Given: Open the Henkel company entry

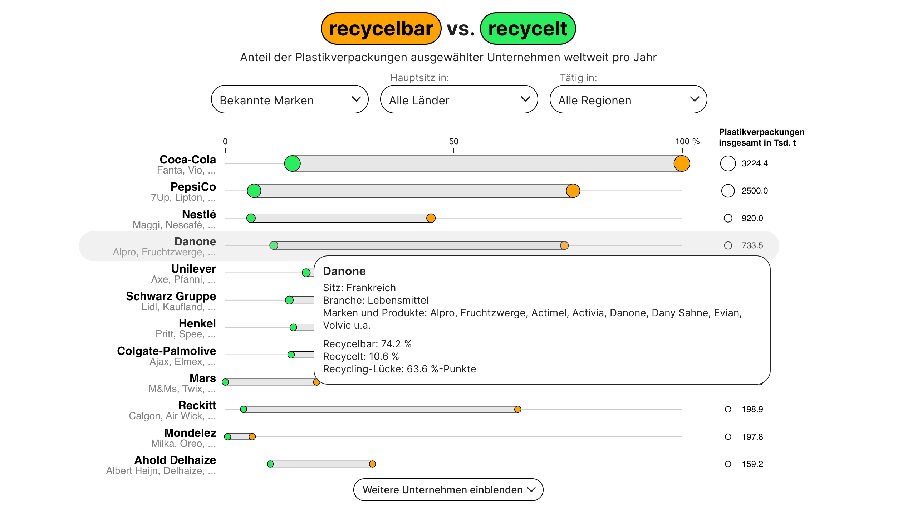Looking at the screenshot, I should tap(197, 323).
